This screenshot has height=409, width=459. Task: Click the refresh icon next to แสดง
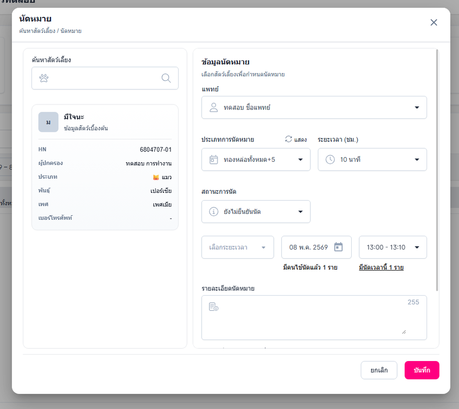[289, 139]
